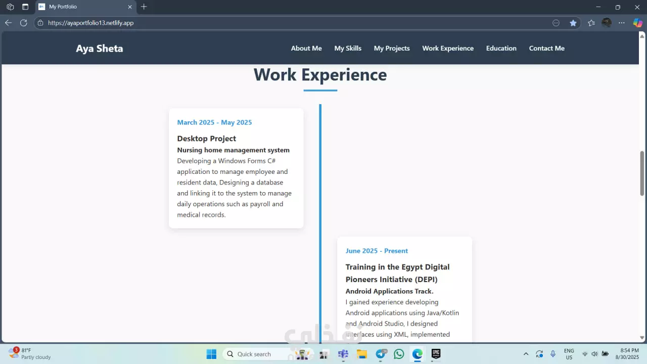Viewport: 647px width, 364px height.
Task: Open the tracking prevention icon in address bar
Action: 556,23
